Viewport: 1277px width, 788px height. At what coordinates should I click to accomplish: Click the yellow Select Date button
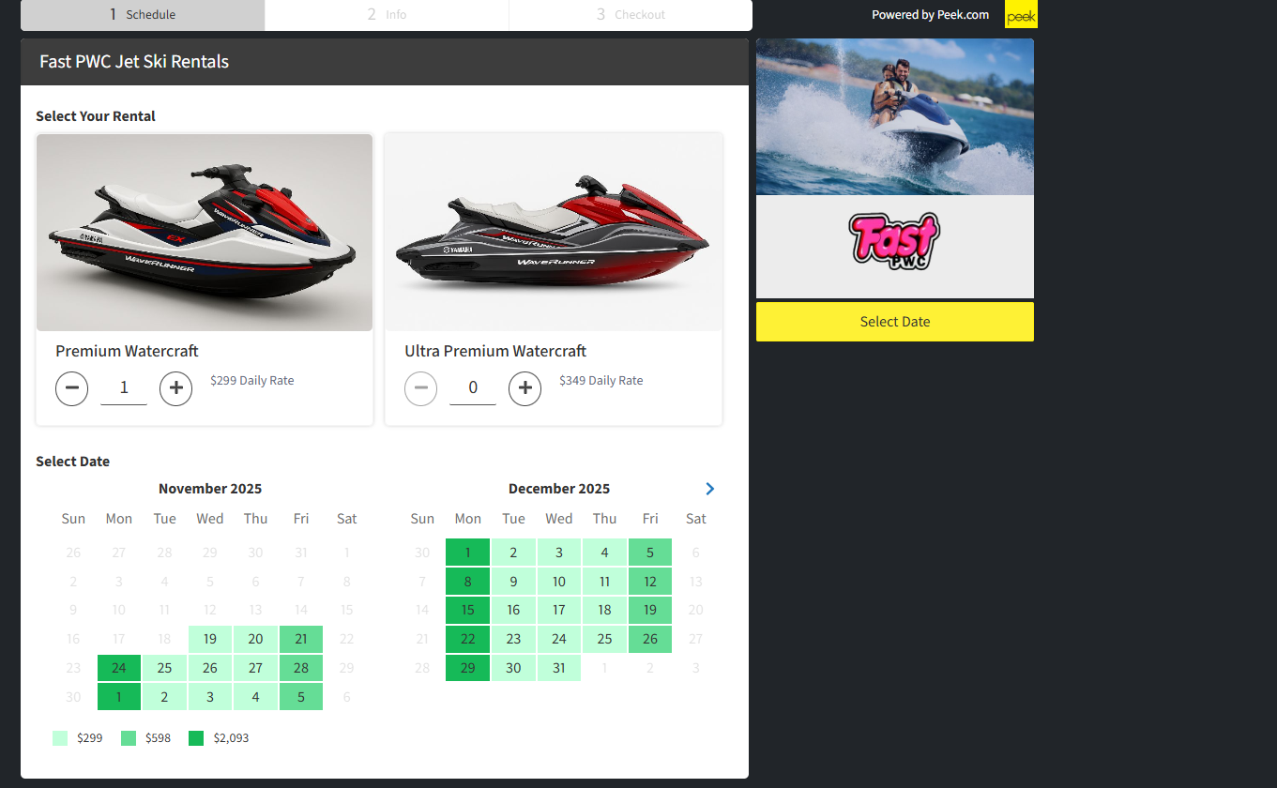pyautogui.click(x=895, y=322)
